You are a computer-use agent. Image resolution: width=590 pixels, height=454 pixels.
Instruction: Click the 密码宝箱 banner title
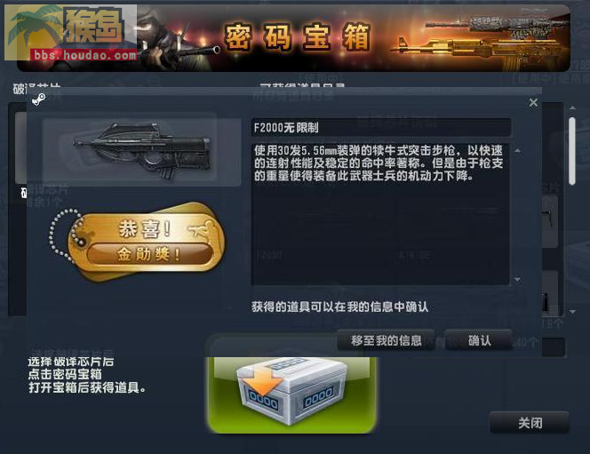coord(298,37)
